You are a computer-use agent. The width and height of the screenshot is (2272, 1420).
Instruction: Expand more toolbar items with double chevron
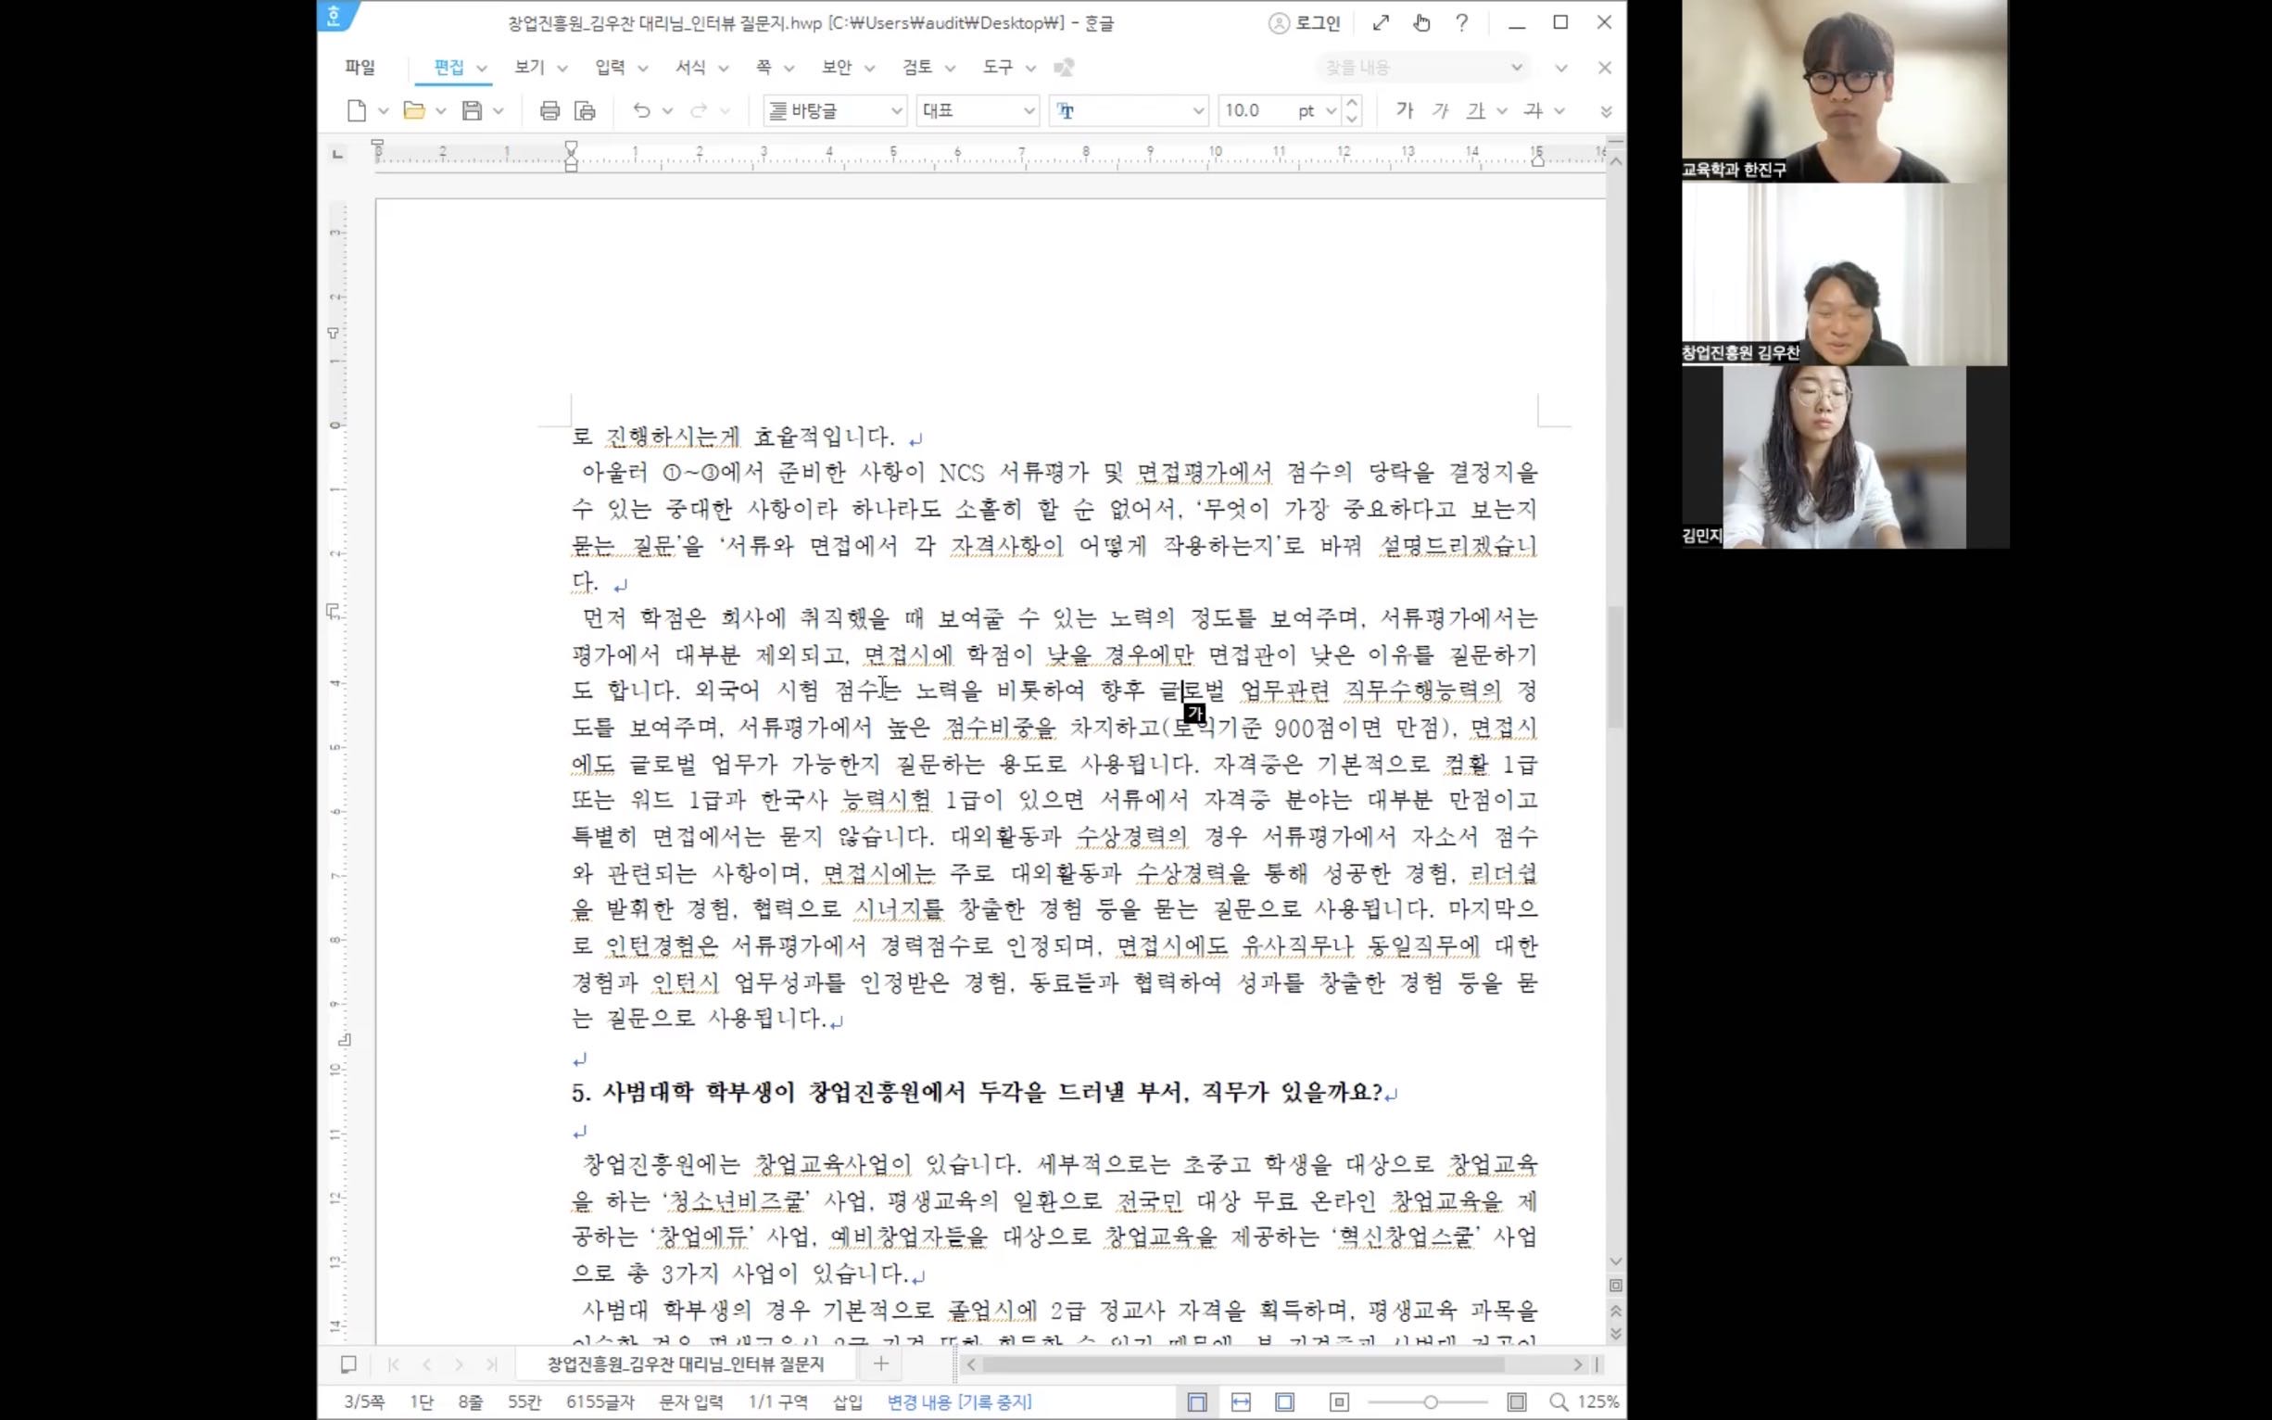click(1607, 111)
